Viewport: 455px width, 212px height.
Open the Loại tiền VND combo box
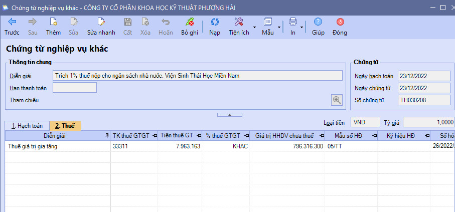click(365, 122)
